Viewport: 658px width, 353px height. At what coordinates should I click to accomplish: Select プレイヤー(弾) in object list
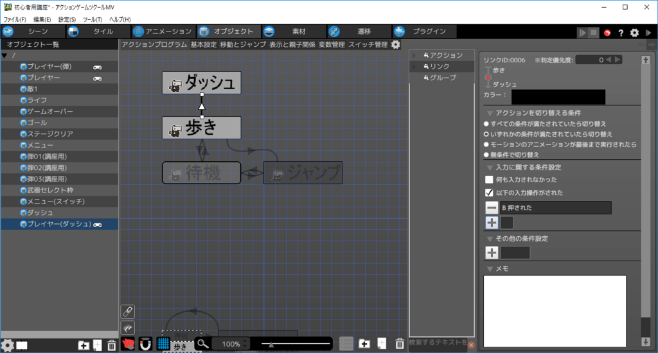(59, 67)
